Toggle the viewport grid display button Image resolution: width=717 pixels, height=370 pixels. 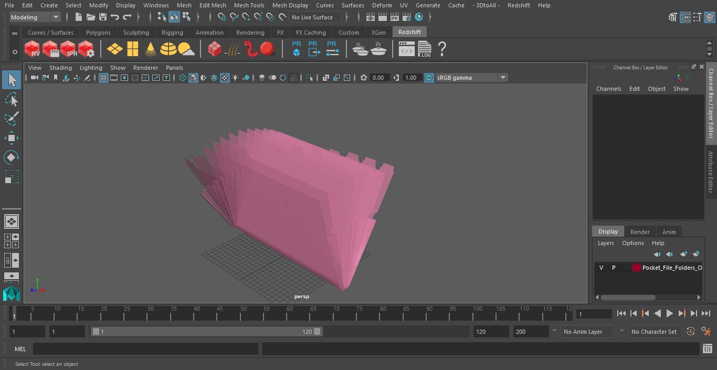point(103,78)
